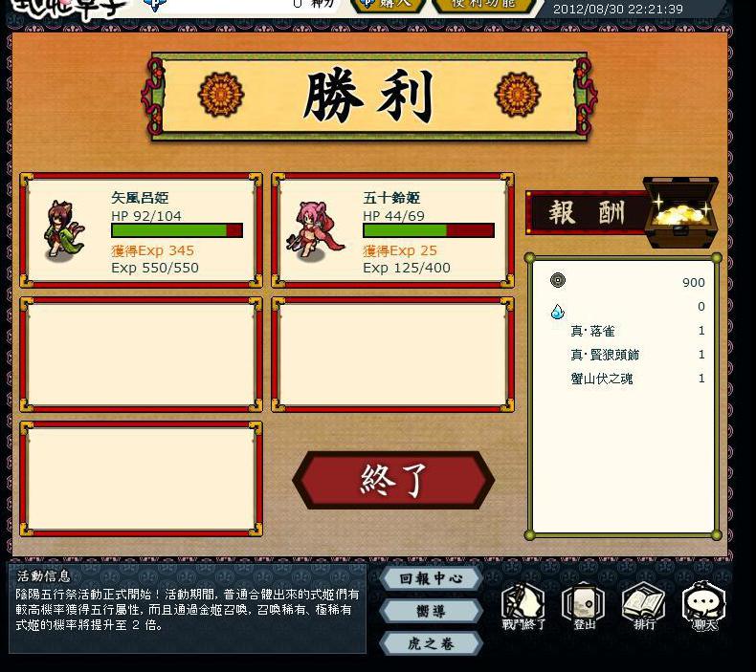Click the 報酬 rewards header banner
This screenshot has width=756, height=672.
point(587,212)
